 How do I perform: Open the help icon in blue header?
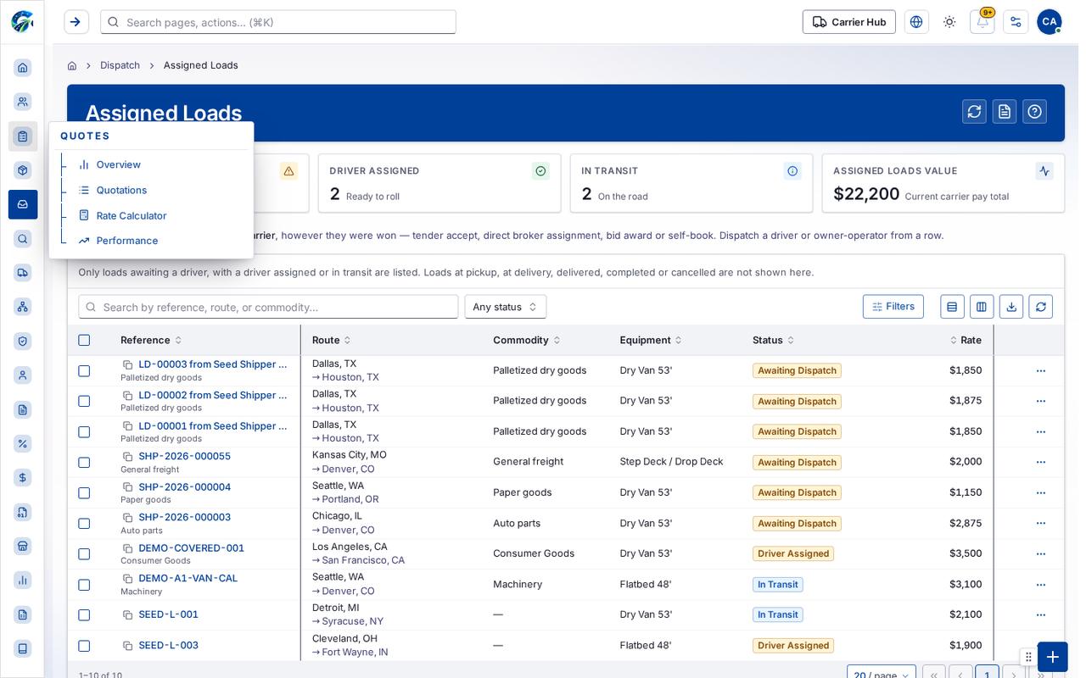pos(1034,111)
